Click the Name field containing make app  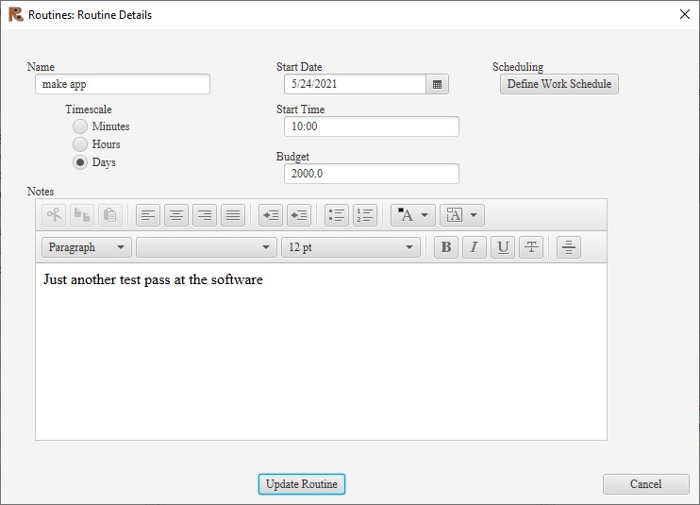[123, 84]
